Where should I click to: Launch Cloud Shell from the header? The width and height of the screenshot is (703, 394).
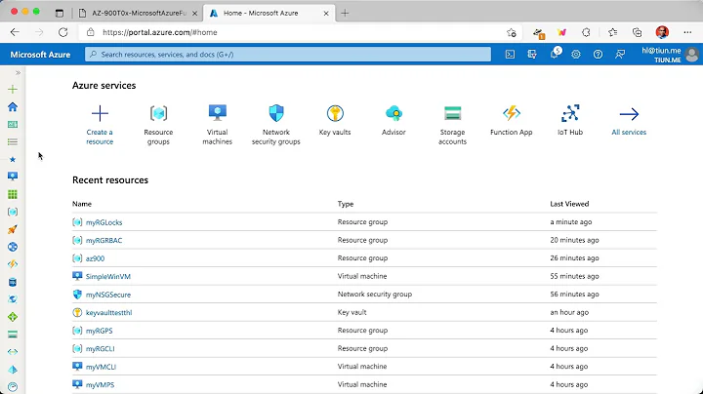[x=510, y=55]
